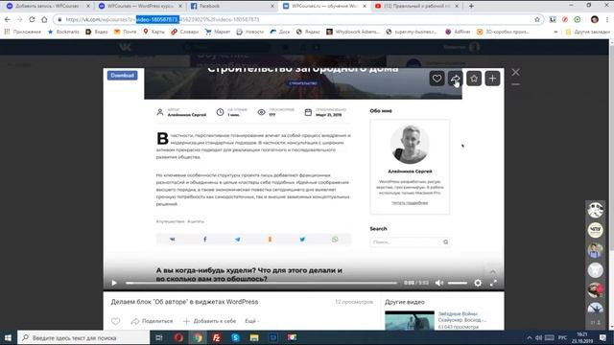The image size is (614, 345).
Task: Open File Explorer from taskbar
Action: [x=254, y=337]
